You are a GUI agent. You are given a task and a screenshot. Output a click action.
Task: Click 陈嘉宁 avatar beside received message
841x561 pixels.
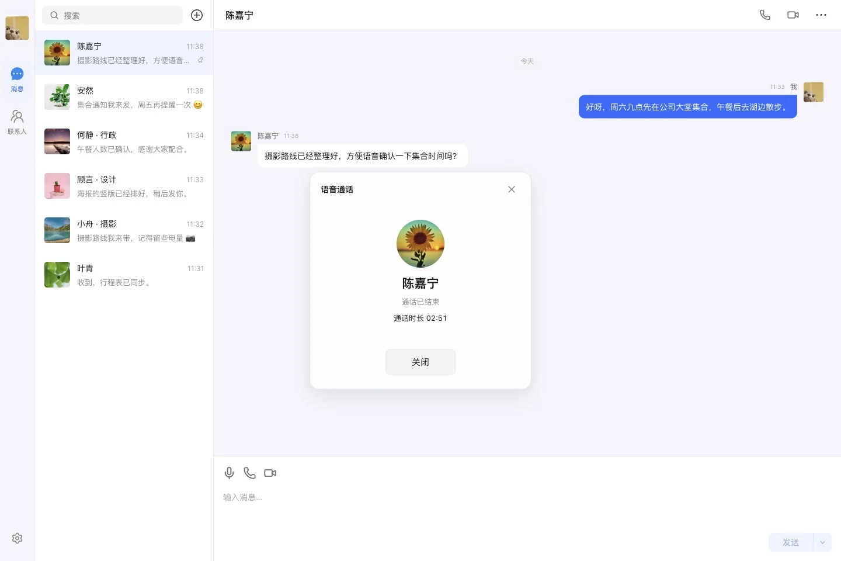241,141
